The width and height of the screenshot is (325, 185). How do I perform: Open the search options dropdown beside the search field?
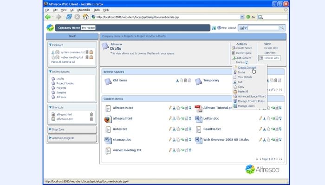tap(243, 28)
